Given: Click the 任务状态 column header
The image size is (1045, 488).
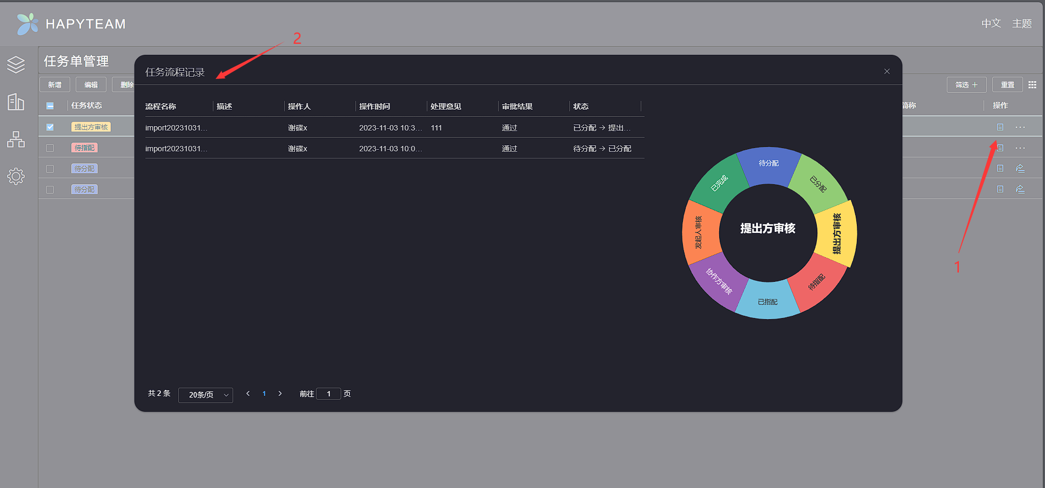Looking at the screenshot, I should [x=87, y=105].
